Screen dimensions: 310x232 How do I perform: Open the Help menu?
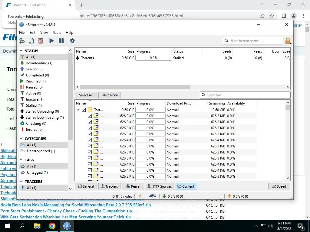click(x=69, y=33)
